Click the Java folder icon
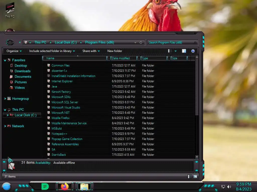This screenshot has height=192, width=257. tap(49, 86)
